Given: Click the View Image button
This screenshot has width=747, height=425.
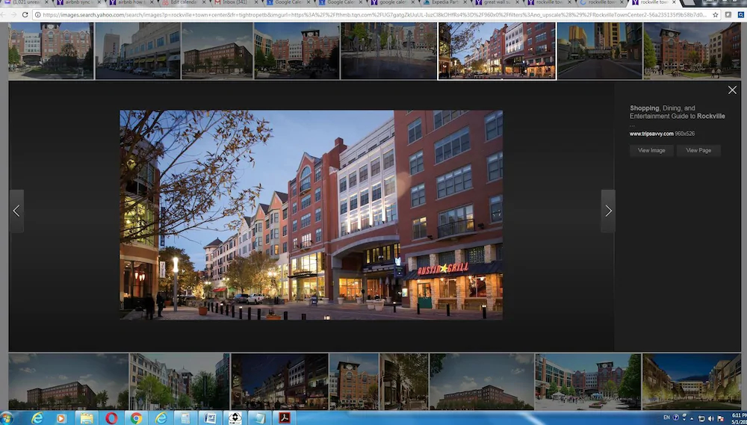Looking at the screenshot, I should pyautogui.click(x=651, y=151).
